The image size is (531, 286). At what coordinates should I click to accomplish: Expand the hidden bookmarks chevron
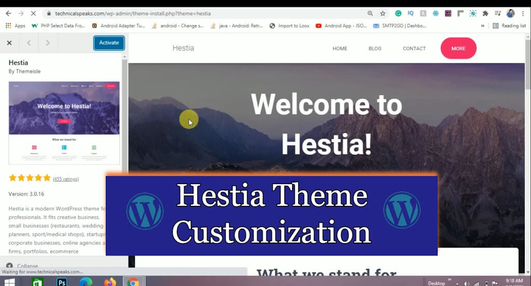(483, 26)
